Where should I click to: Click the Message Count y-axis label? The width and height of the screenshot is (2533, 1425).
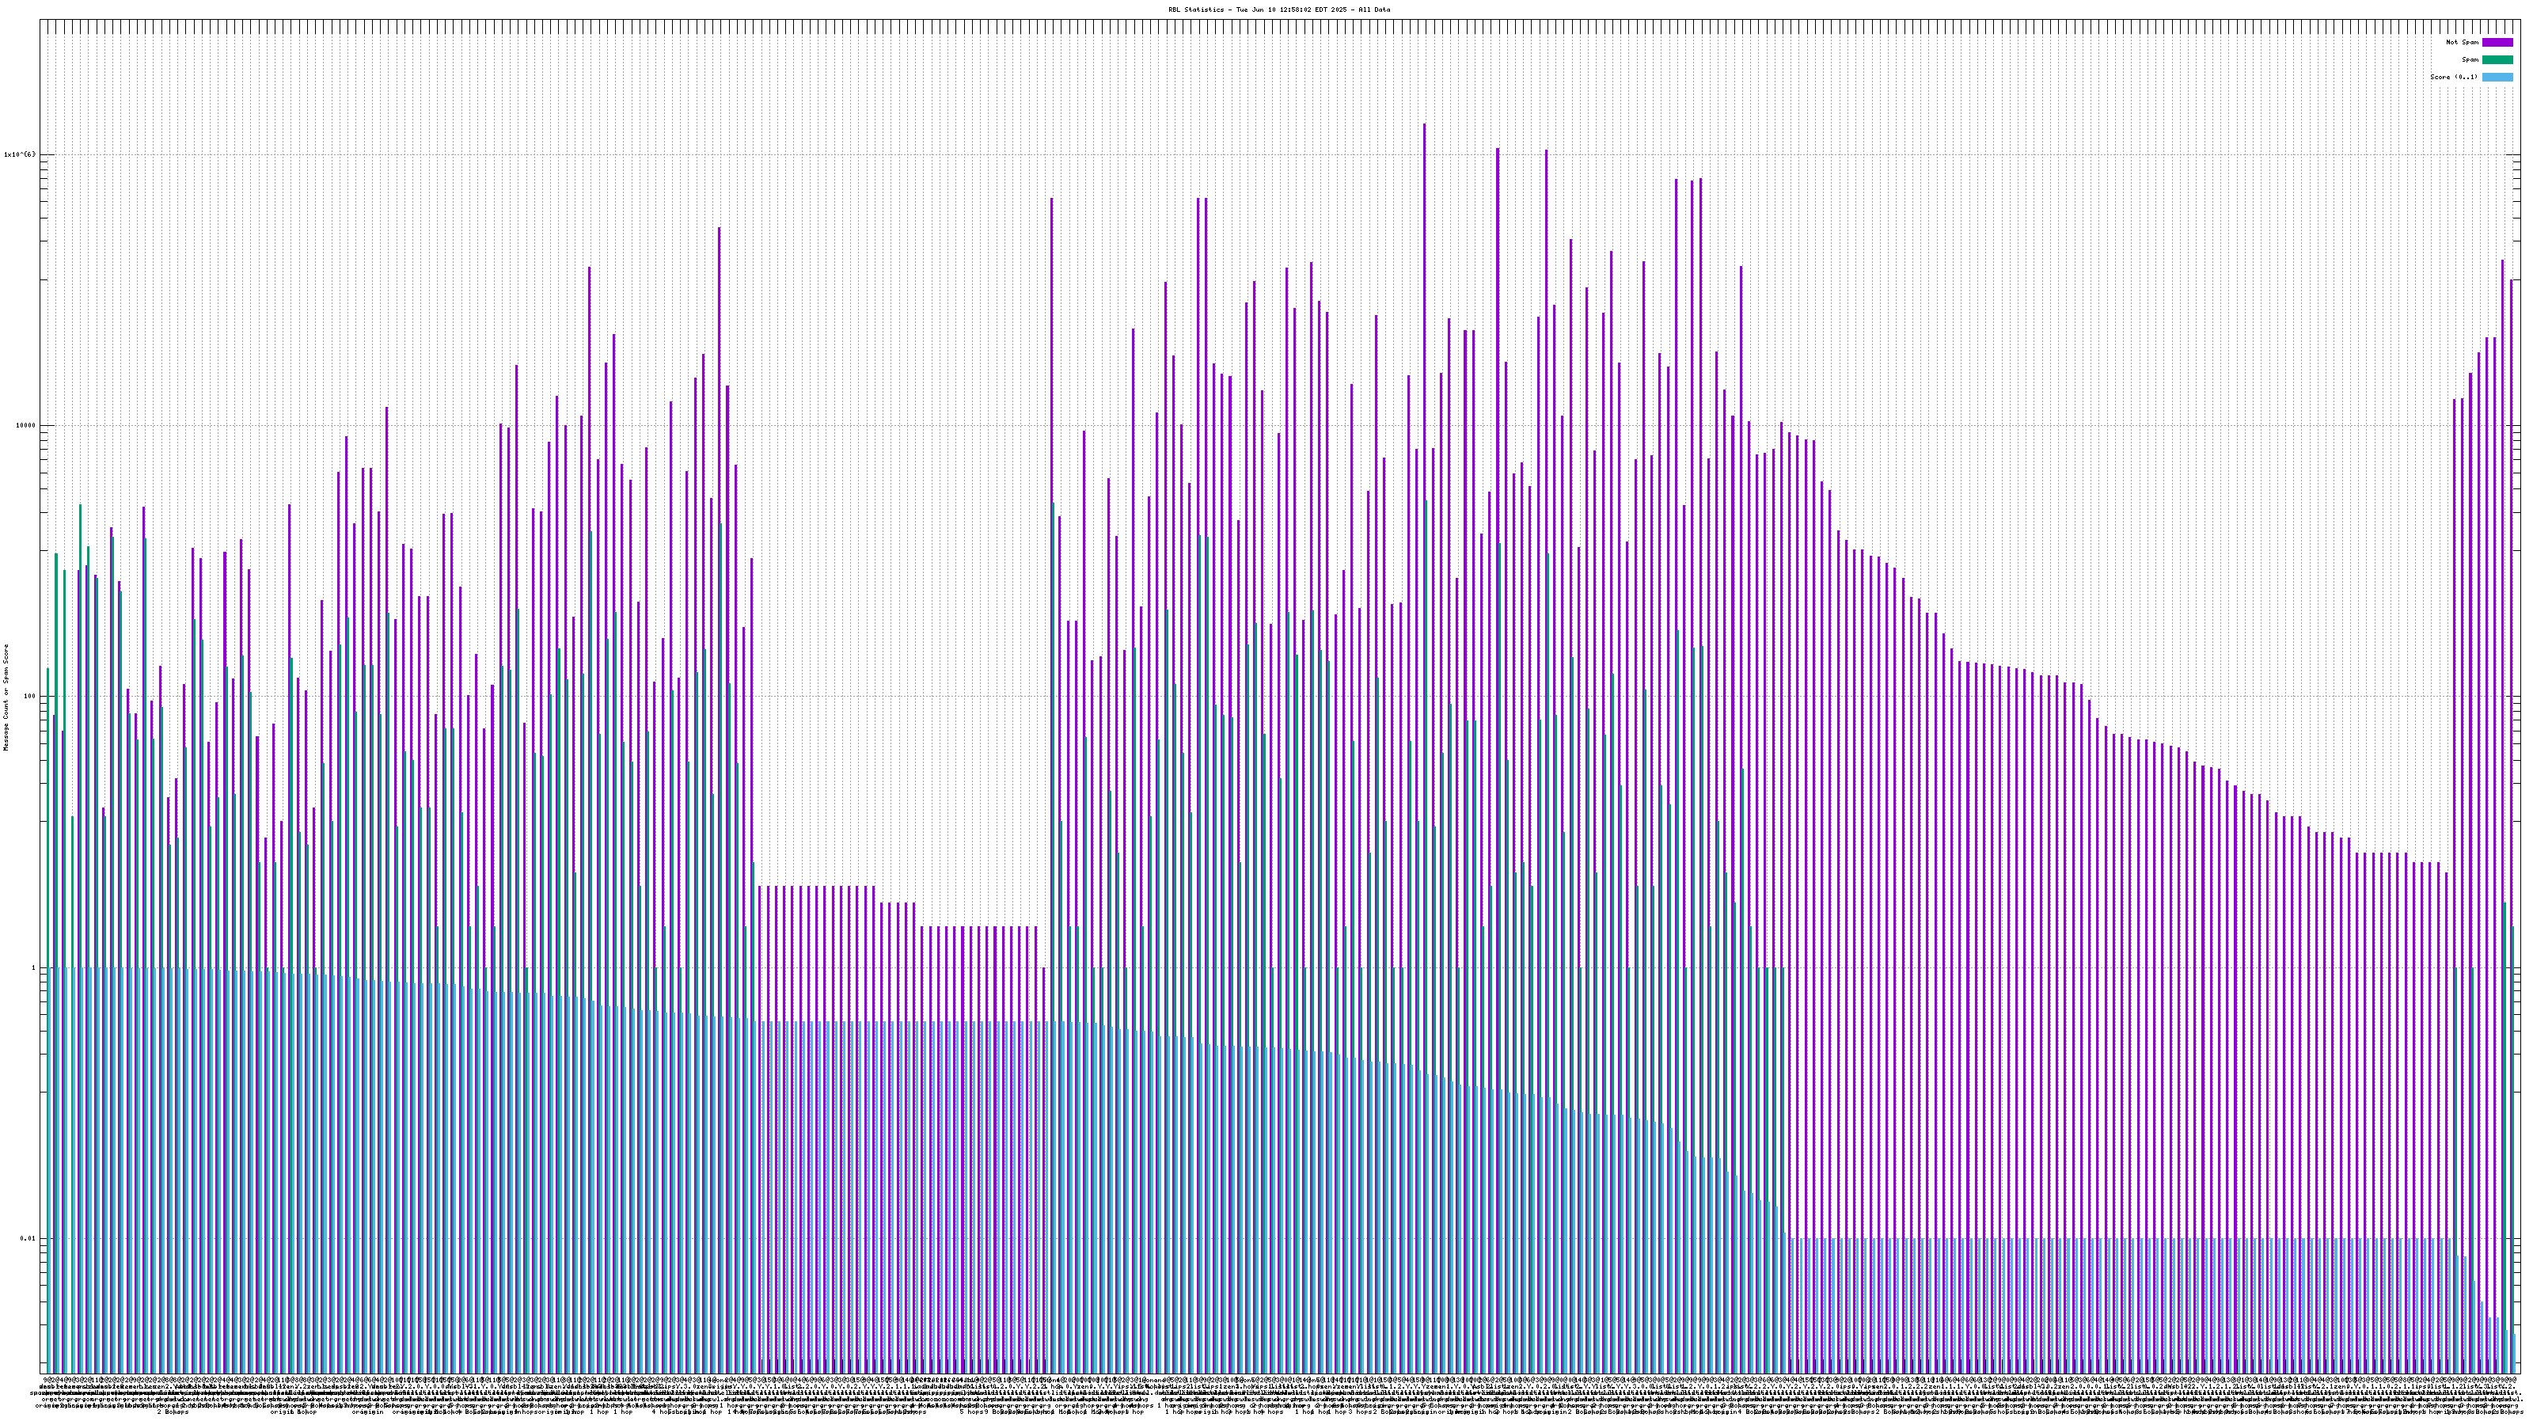pos(6,697)
